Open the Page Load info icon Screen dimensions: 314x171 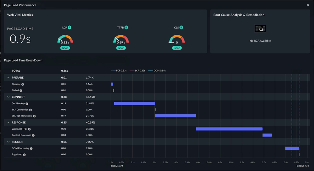pyautogui.click(x=24, y=155)
